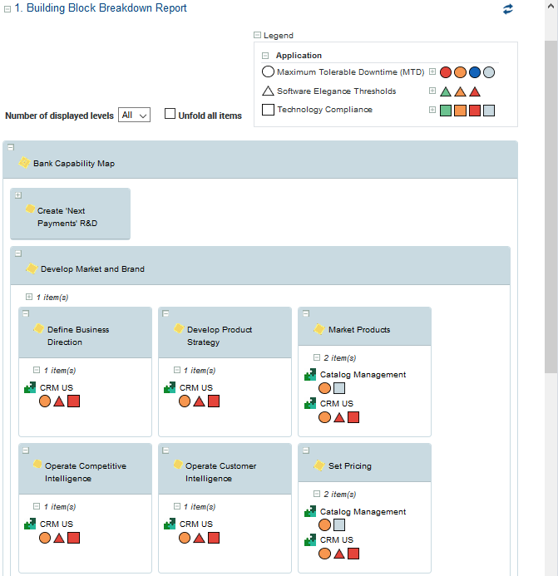This screenshot has width=558, height=576.
Task: Click CRM US application icon under Define Business Direction
Action: point(30,387)
